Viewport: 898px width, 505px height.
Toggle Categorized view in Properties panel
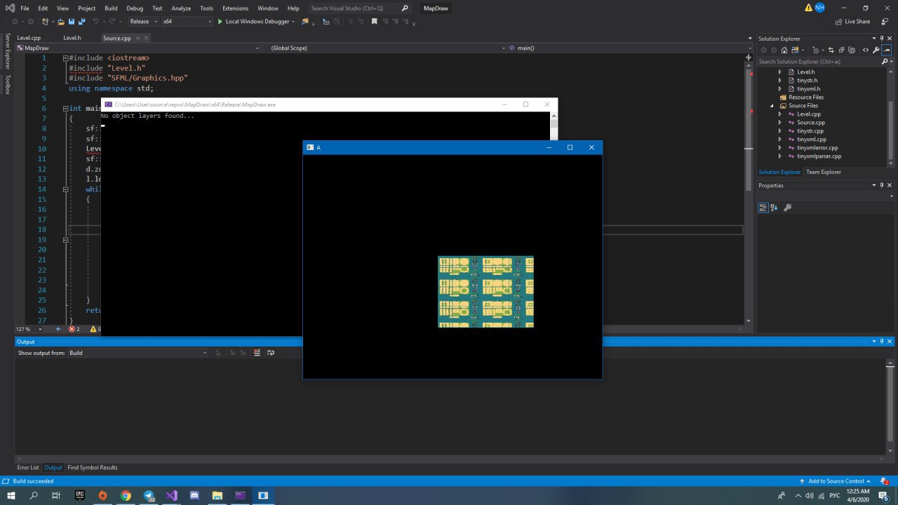point(763,208)
